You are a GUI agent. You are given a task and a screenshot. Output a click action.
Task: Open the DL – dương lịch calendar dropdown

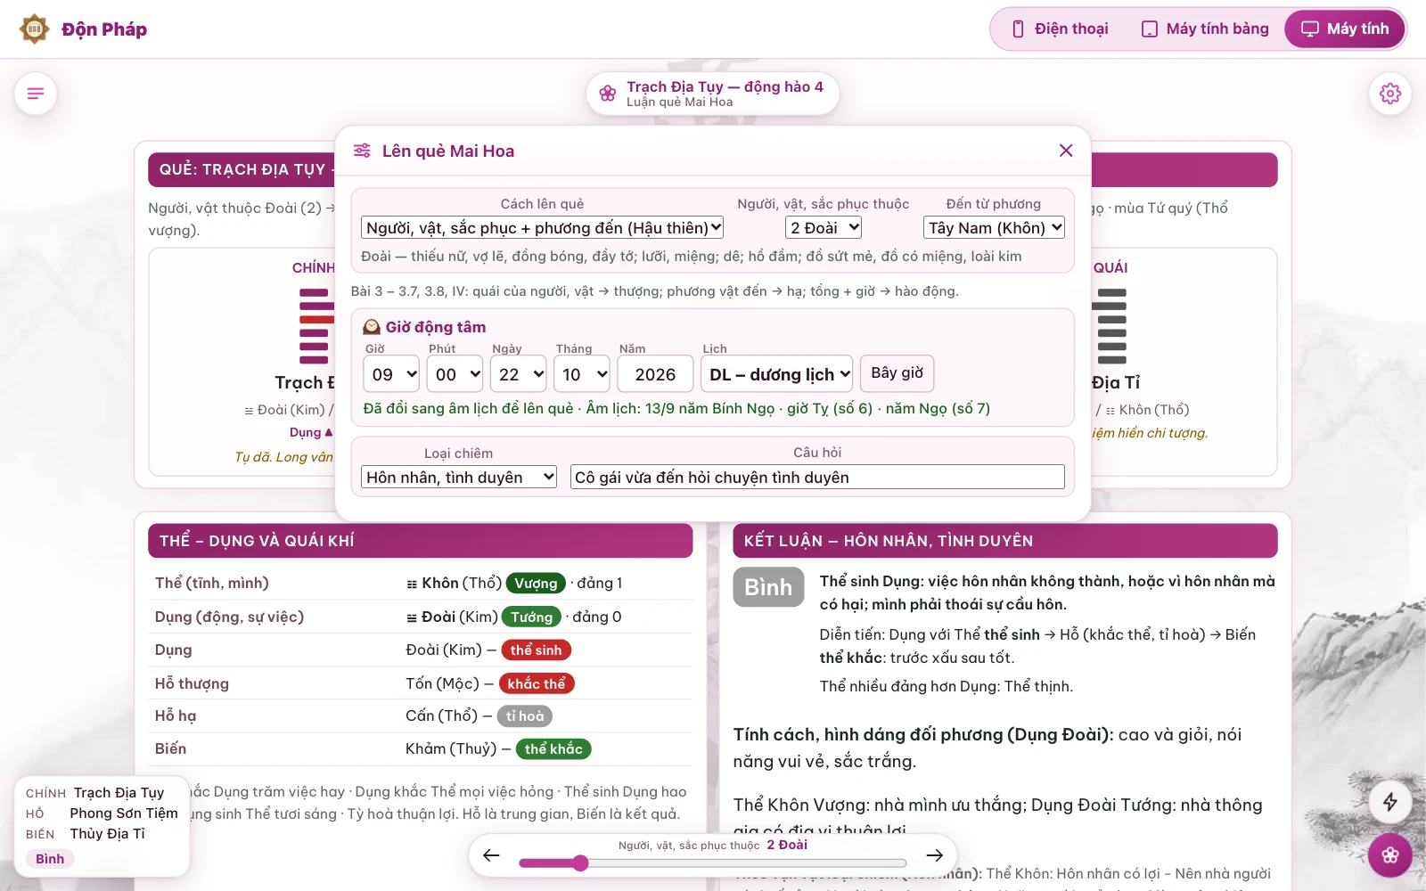click(777, 374)
